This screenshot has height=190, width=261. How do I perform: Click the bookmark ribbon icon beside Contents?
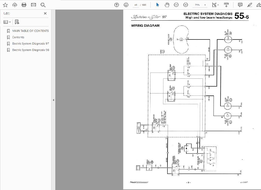click(x=8, y=37)
